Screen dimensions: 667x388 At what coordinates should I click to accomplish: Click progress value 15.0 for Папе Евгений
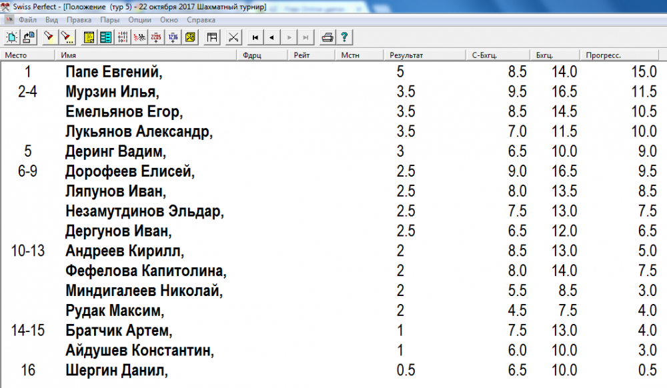[644, 72]
